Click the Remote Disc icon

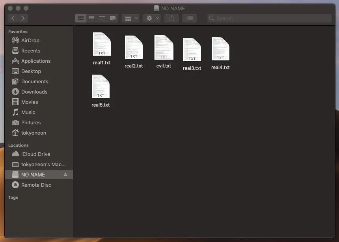[15, 185]
